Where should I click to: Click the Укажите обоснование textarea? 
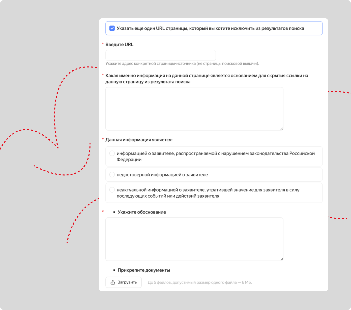coord(194,239)
